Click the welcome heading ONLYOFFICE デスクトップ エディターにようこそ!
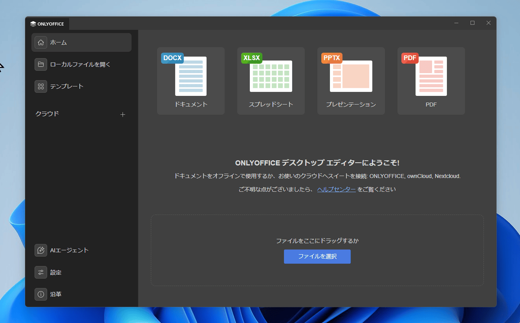 coord(317,163)
